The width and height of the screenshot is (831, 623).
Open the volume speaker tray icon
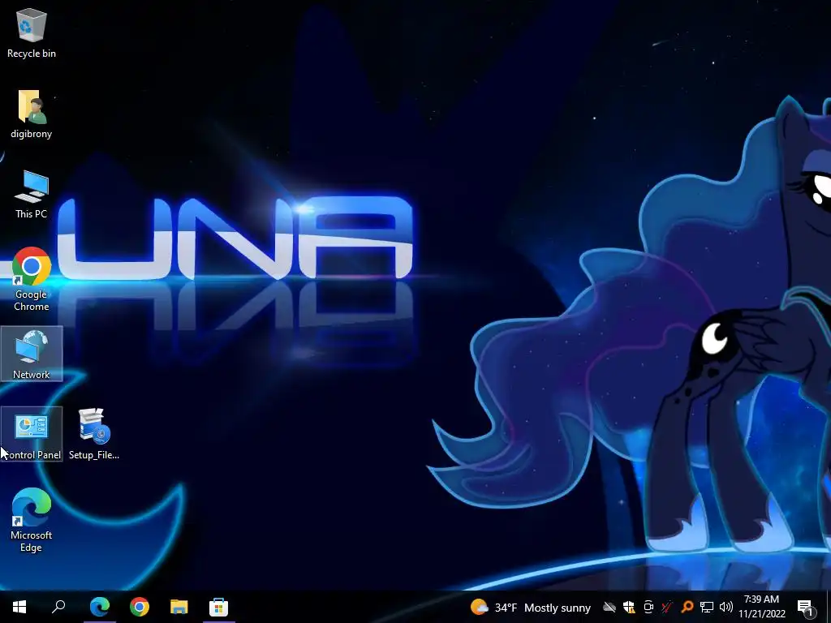(x=726, y=607)
